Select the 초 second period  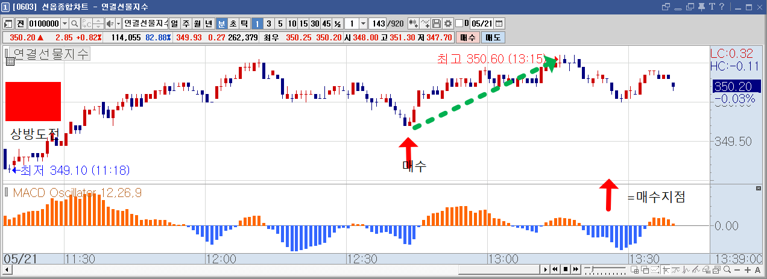pyautogui.click(x=233, y=24)
